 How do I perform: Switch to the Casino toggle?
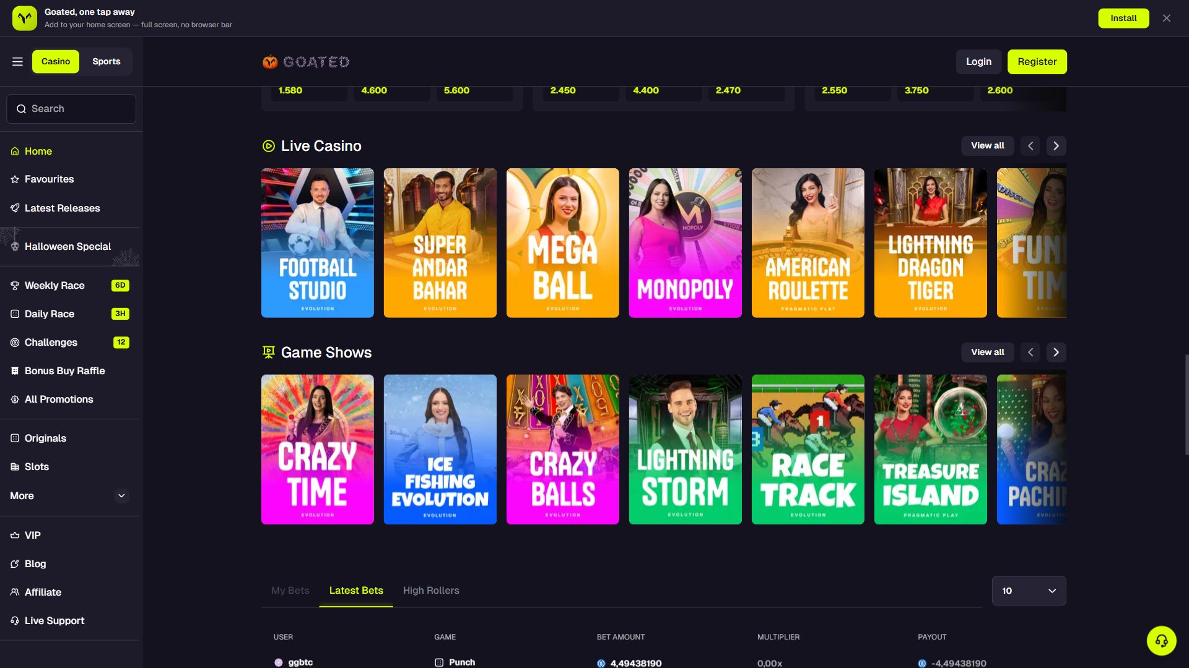[56, 61]
